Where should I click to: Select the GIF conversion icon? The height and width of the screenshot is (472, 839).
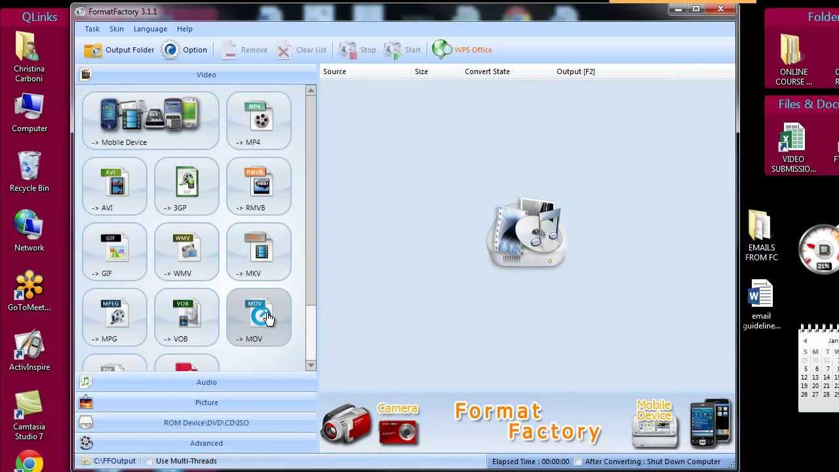point(115,252)
